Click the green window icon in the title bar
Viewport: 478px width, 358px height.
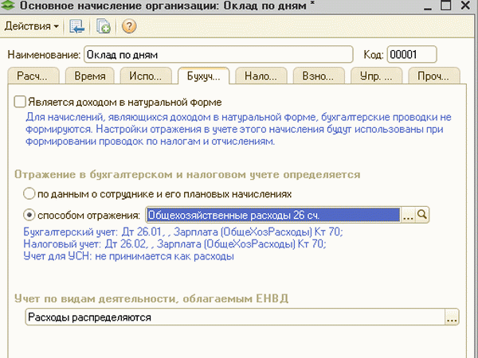click(10, 7)
